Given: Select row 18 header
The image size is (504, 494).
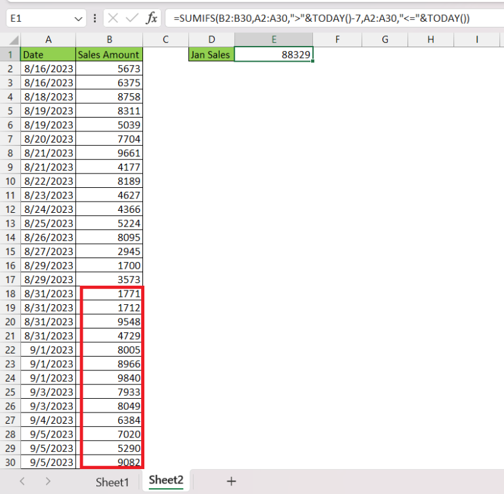Looking at the screenshot, I should (x=10, y=294).
